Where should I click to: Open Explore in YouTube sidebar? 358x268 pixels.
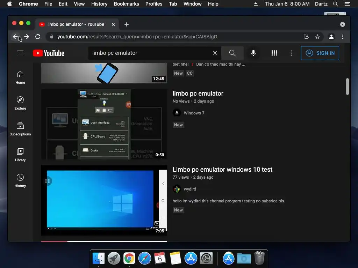coord(20,103)
